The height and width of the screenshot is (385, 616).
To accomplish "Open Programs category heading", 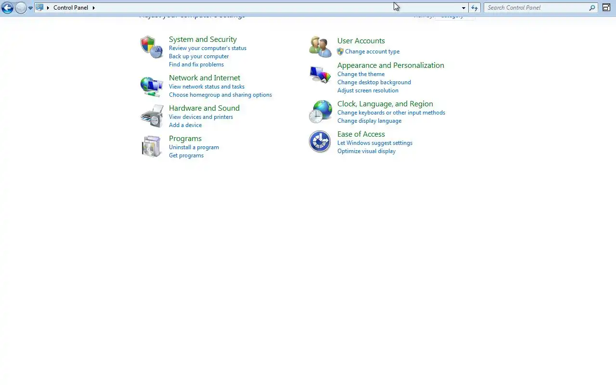I will tap(185, 139).
